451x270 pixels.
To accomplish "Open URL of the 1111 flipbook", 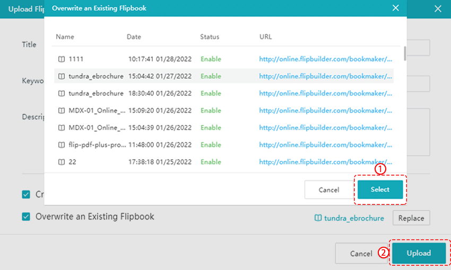I will point(326,59).
